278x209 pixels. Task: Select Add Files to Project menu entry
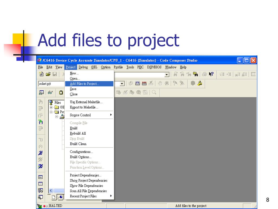89,84
